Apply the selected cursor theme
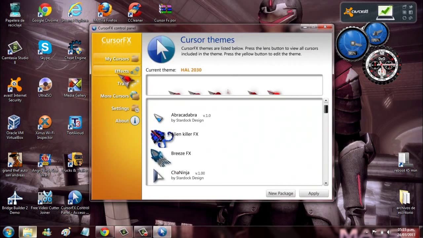Screen dimensions: 423x238 (314, 193)
